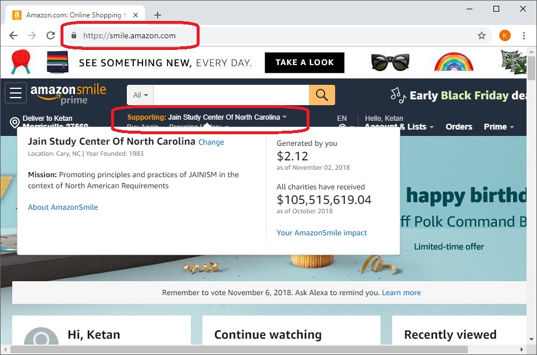Click Learn more voting link
537x355 pixels.
pyautogui.click(x=401, y=293)
